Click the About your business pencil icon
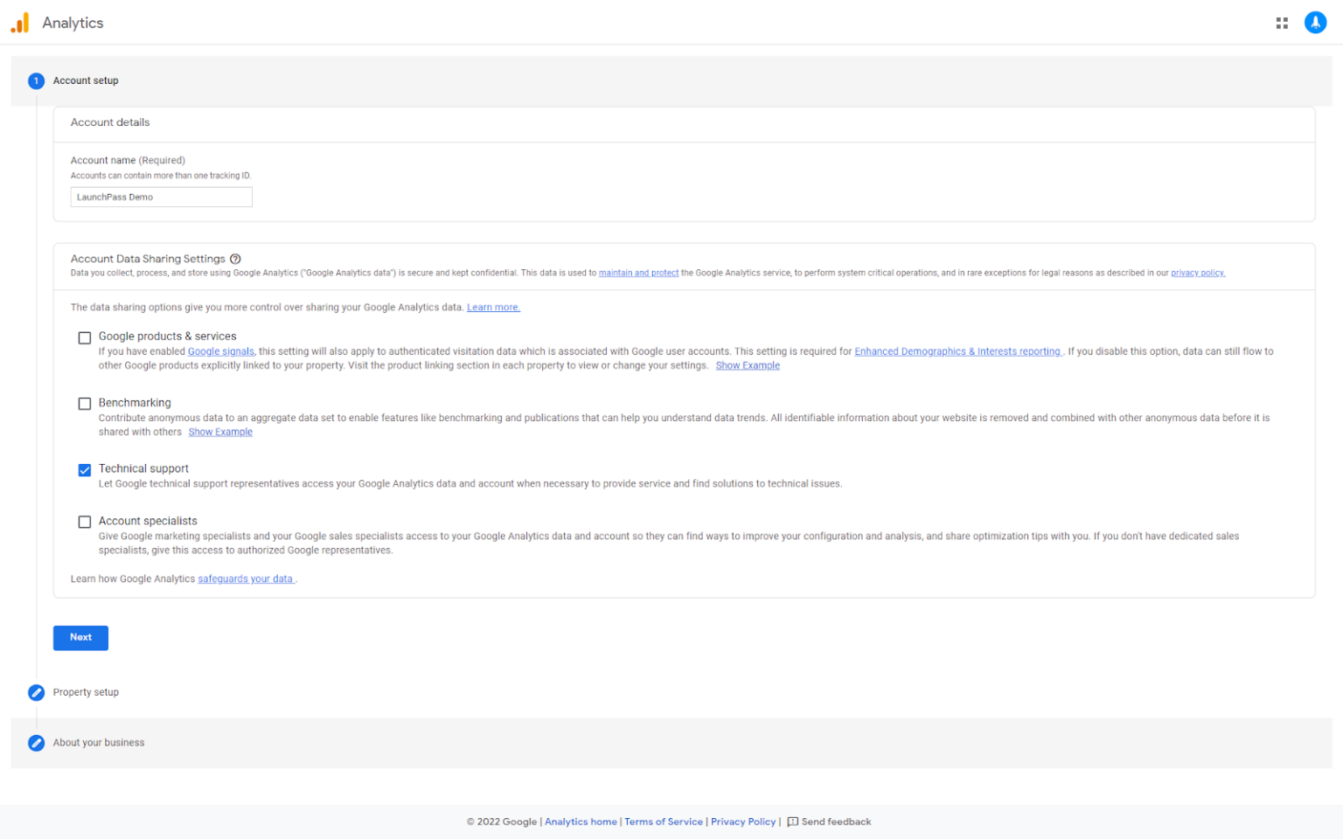1343x839 pixels. tap(36, 742)
